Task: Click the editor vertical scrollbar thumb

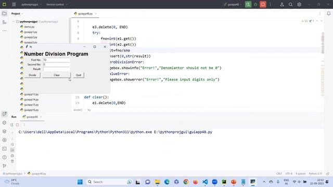Action: click(x=323, y=43)
